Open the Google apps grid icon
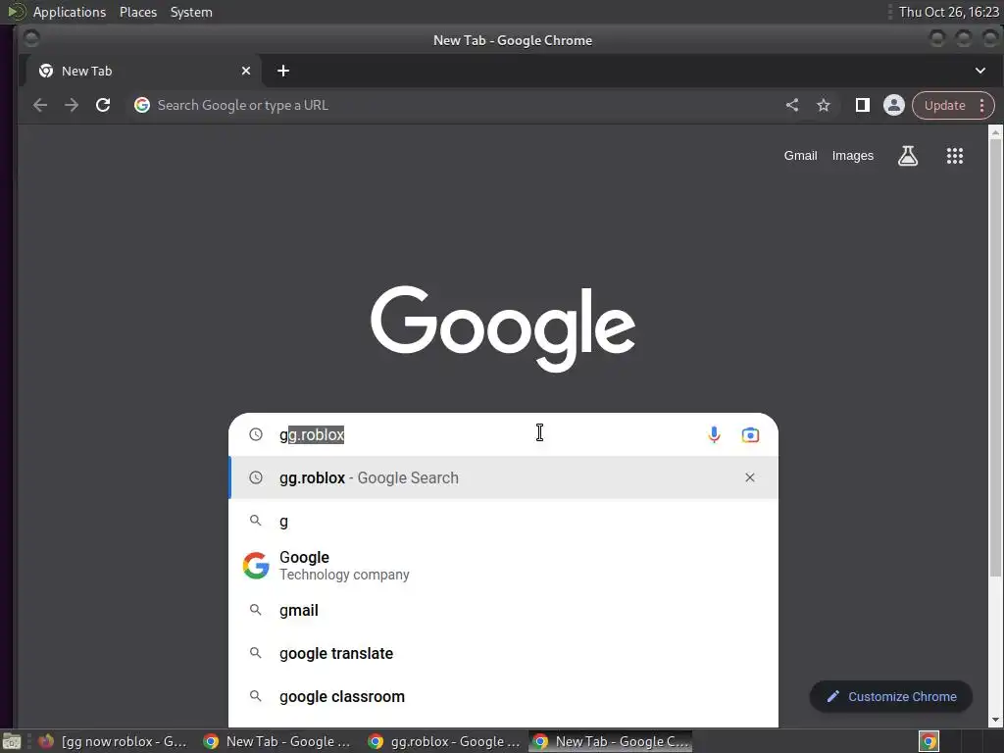Viewport: 1004px width, 753px height. click(x=955, y=156)
